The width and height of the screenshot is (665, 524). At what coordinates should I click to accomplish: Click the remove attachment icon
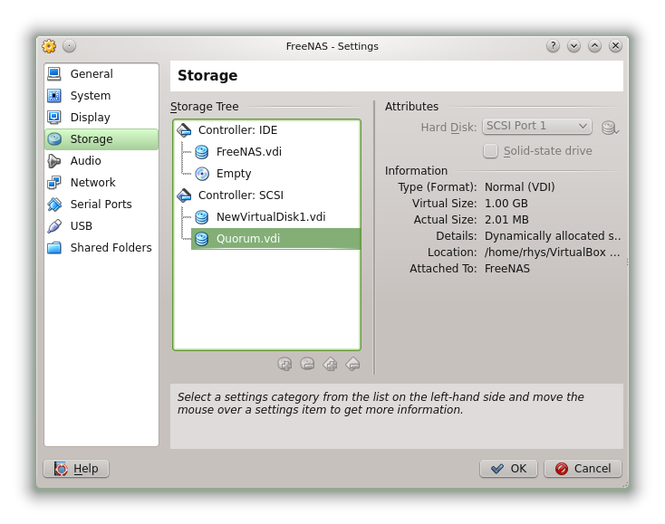[307, 364]
